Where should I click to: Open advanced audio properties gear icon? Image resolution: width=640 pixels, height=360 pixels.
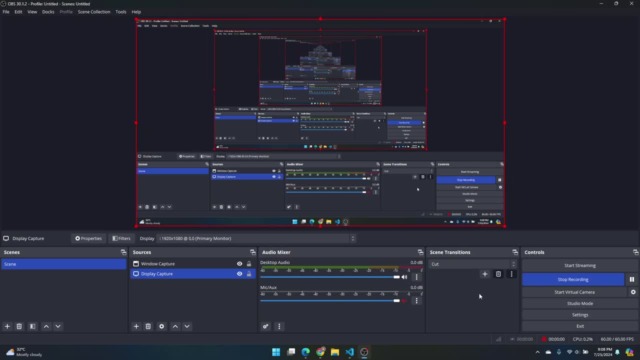coord(265,326)
